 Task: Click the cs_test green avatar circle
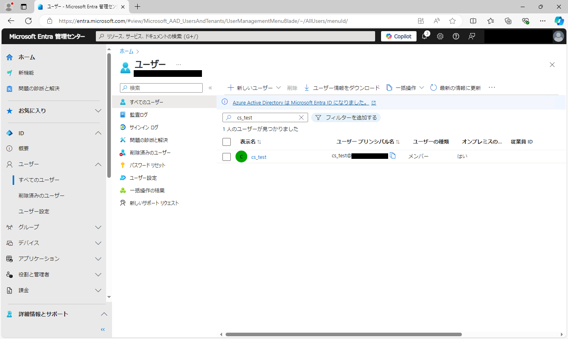coord(241,156)
